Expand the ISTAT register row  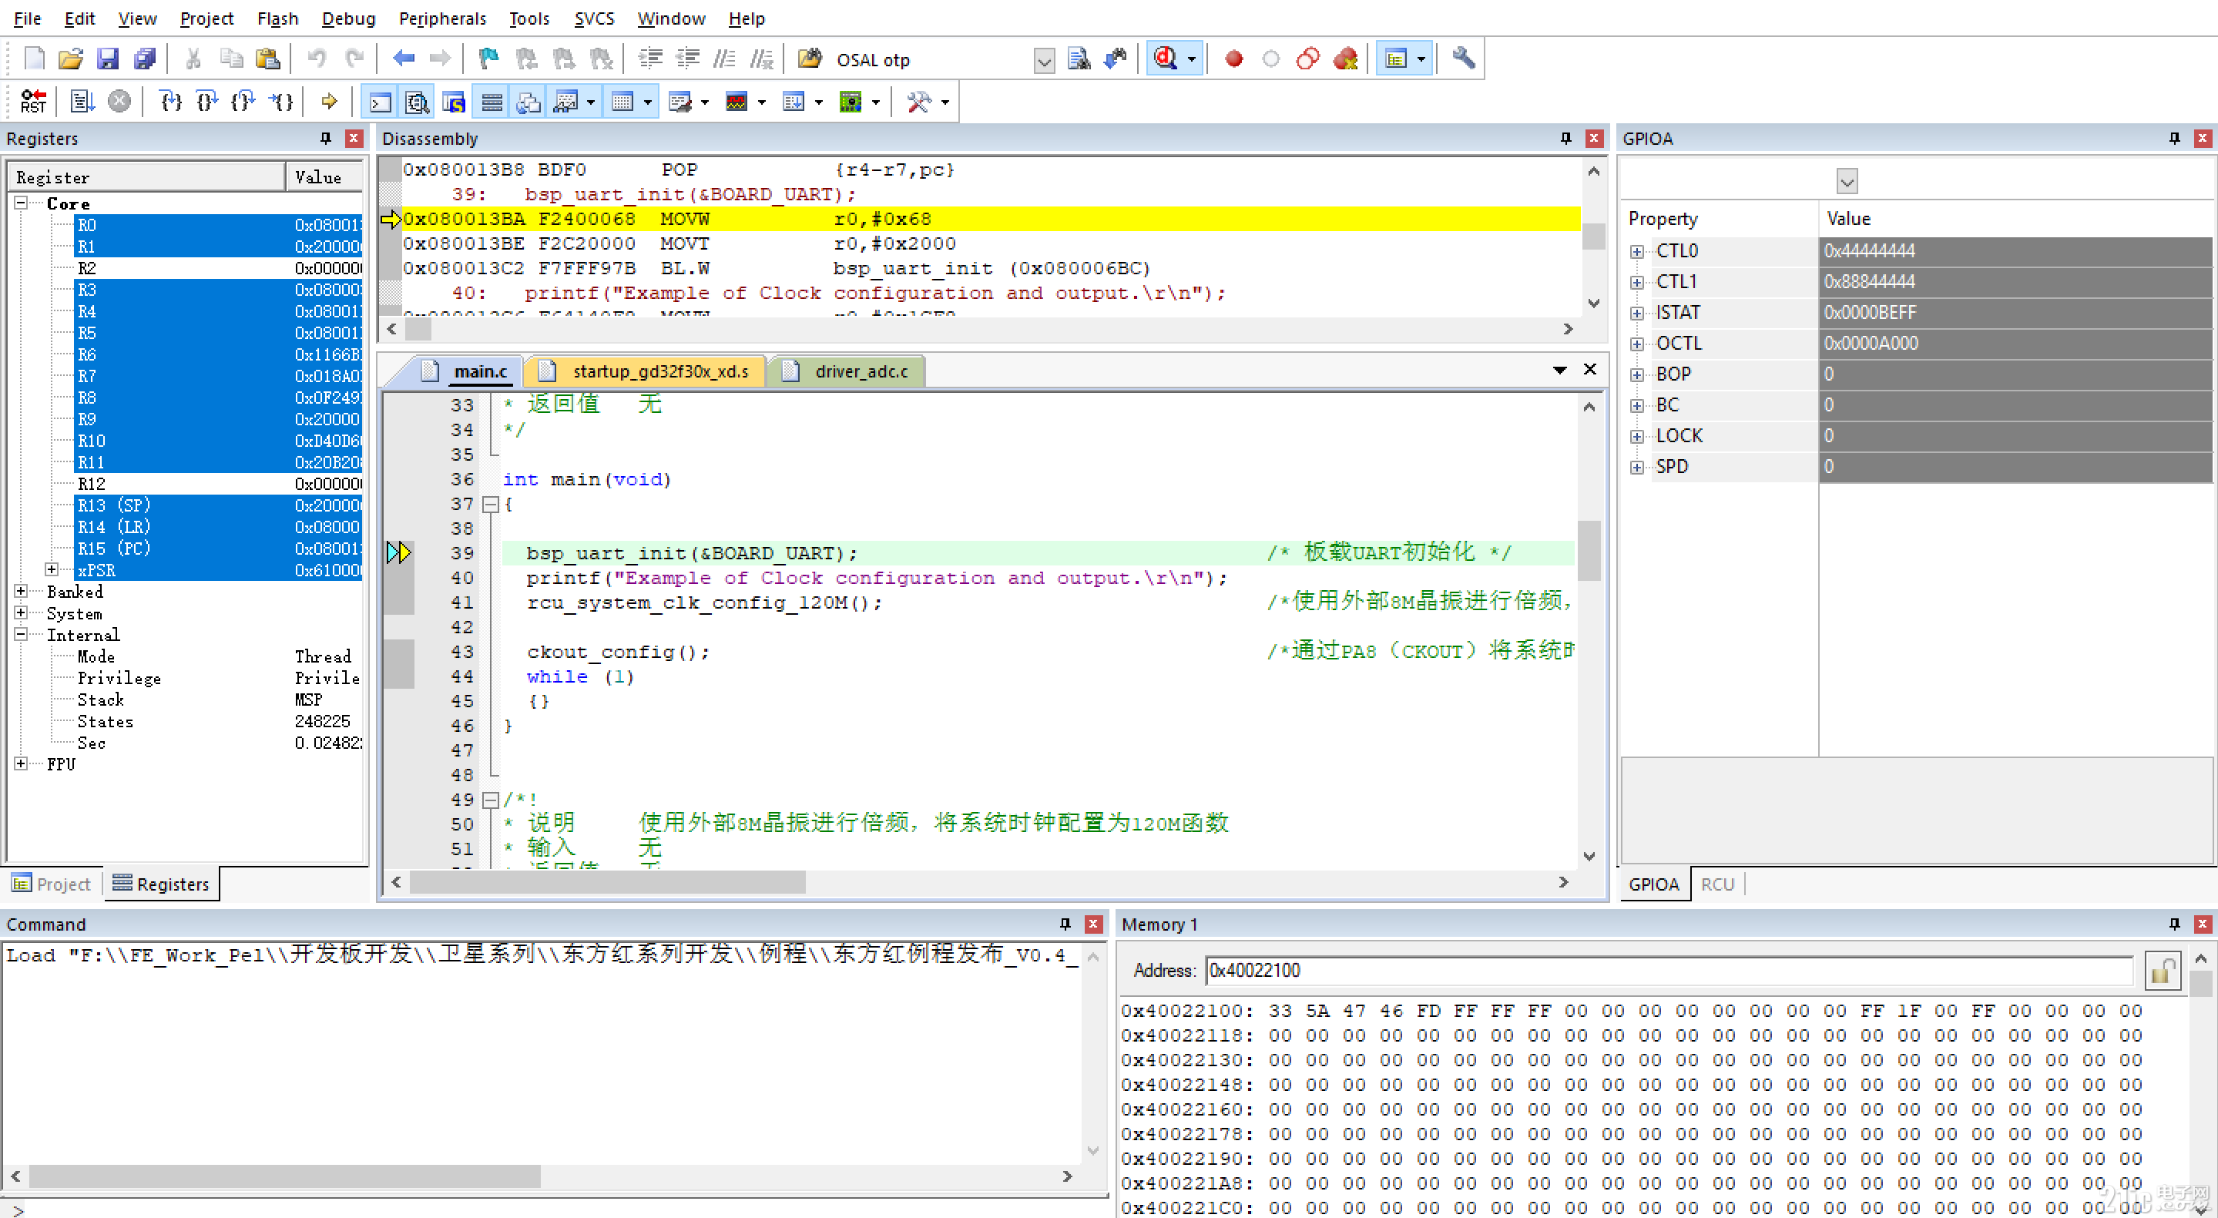point(1637,314)
